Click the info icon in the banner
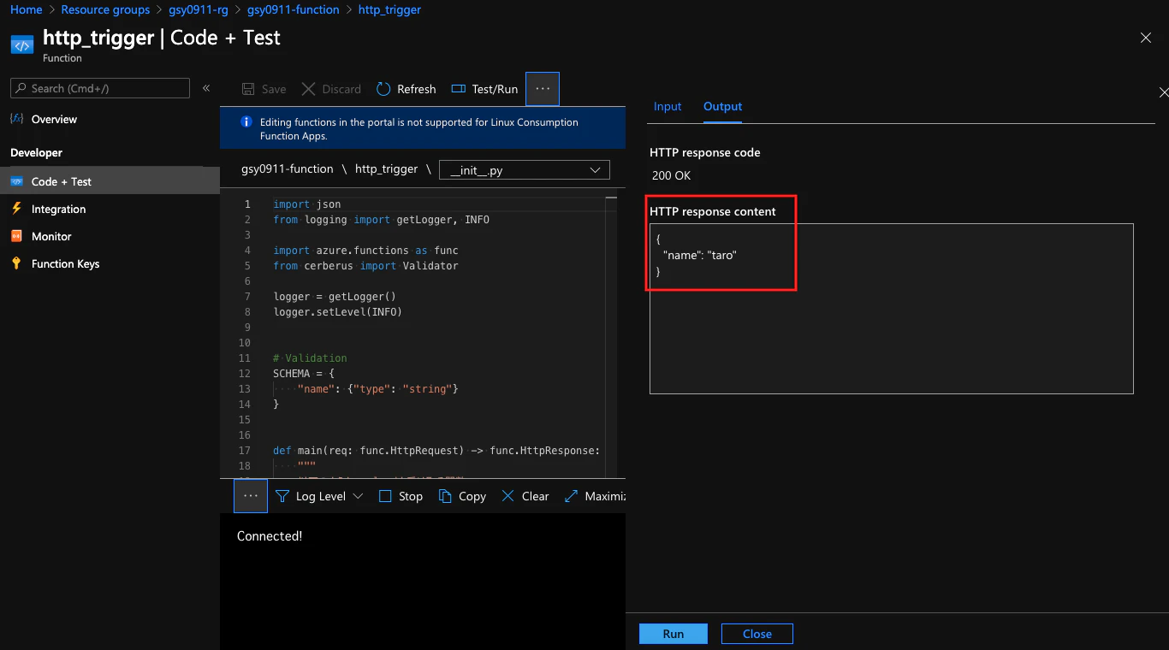Viewport: 1169px width, 650px height. pyautogui.click(x=246, y=122)
